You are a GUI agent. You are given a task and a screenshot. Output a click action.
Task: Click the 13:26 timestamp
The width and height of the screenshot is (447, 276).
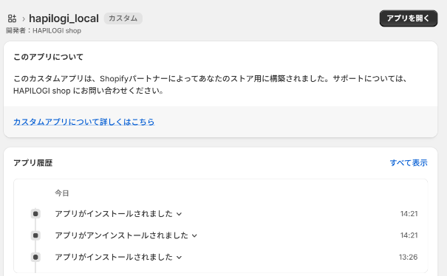point(409,257)
